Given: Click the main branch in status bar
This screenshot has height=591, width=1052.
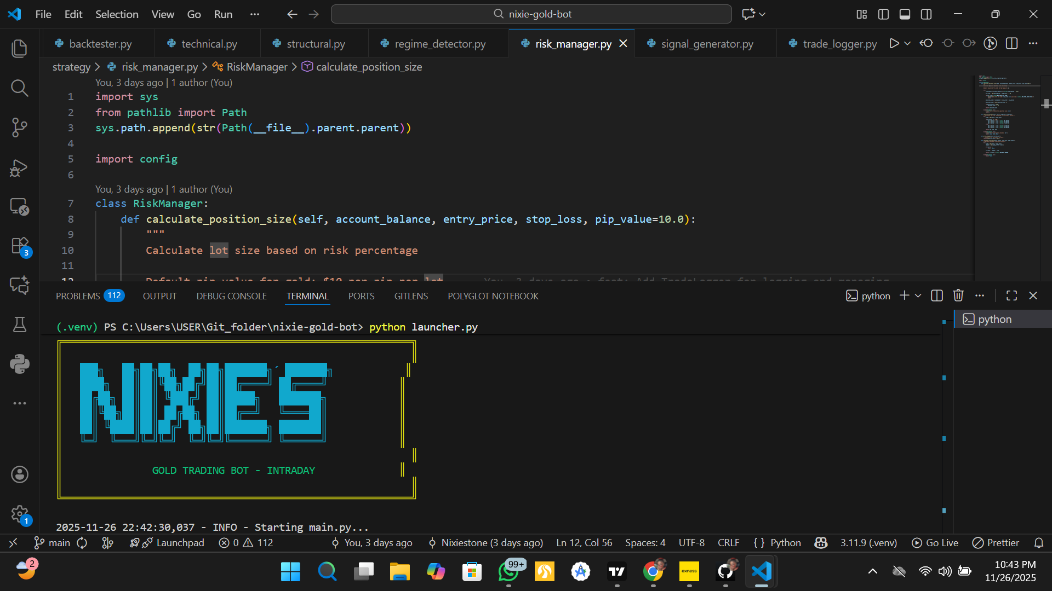Looking at the screenshot, I should point(53,543).
